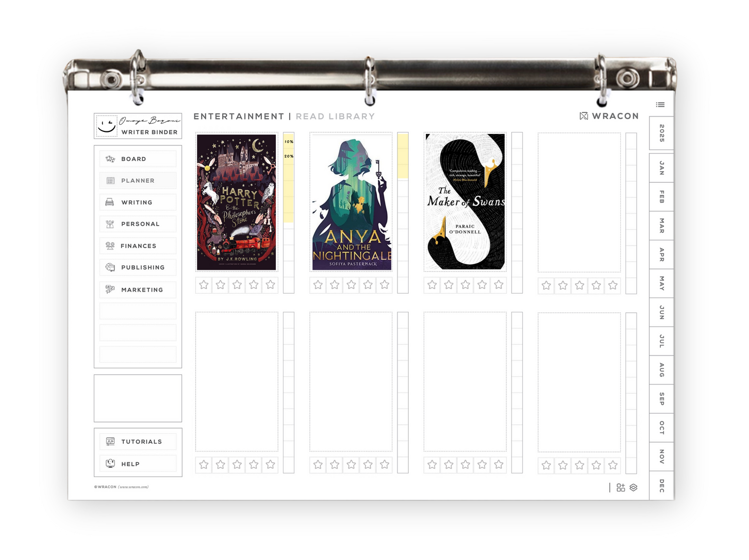Click the layers icon at bottom right
The height and width of the screenshot is (560, 749).
pos(634,487)
